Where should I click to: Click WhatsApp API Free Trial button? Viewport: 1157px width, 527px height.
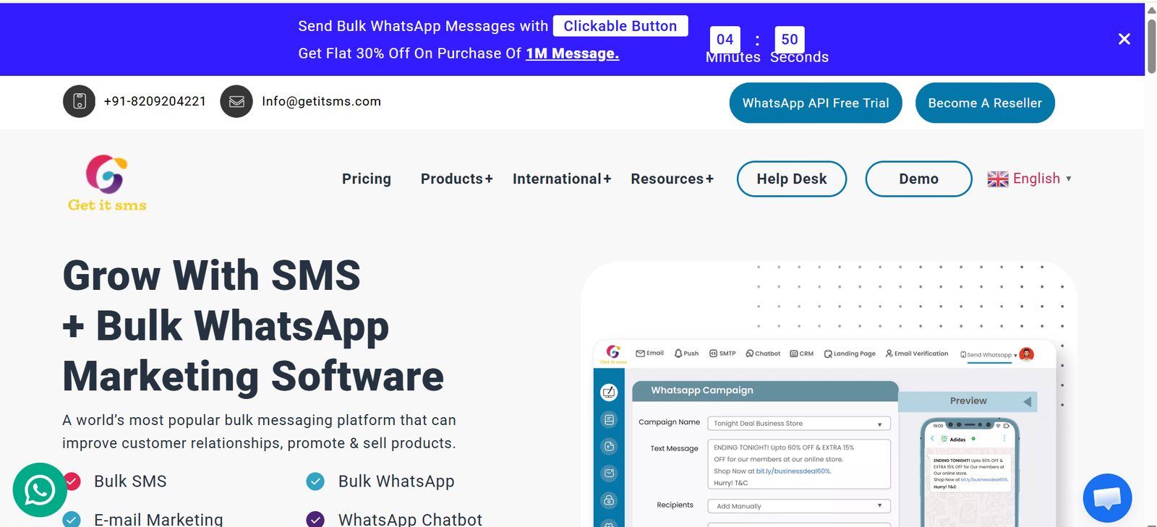(x=816, y=103)
